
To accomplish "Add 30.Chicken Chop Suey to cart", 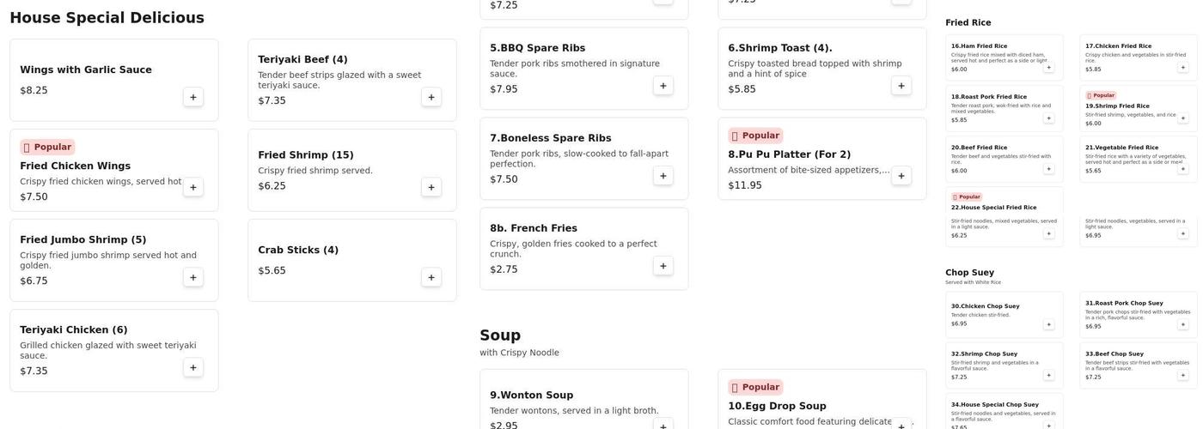I will pos(1048,324).
